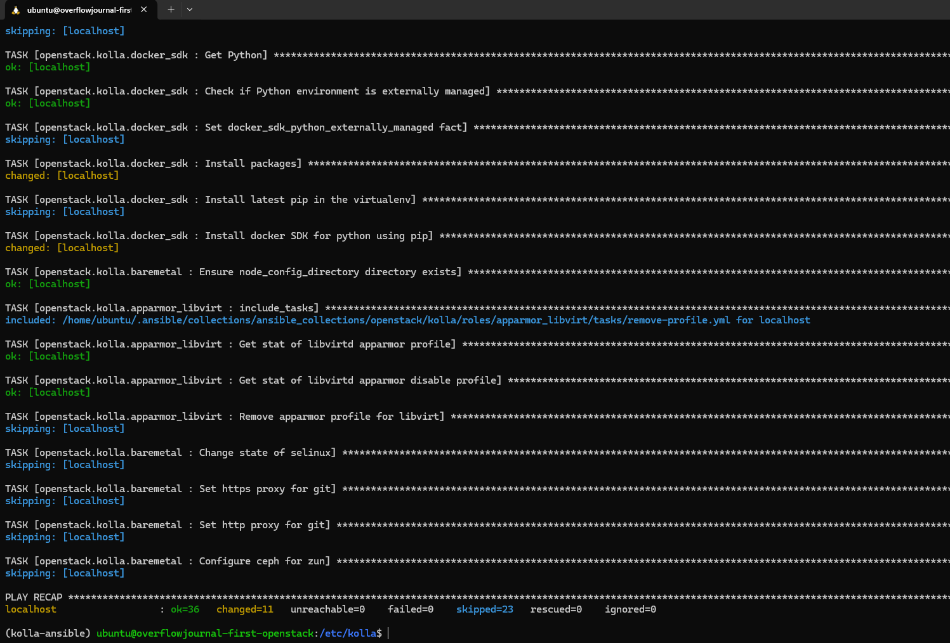Click the Remove apparmor profile task line
Viewport: 950px width, 643px height.
pos(477,417)
